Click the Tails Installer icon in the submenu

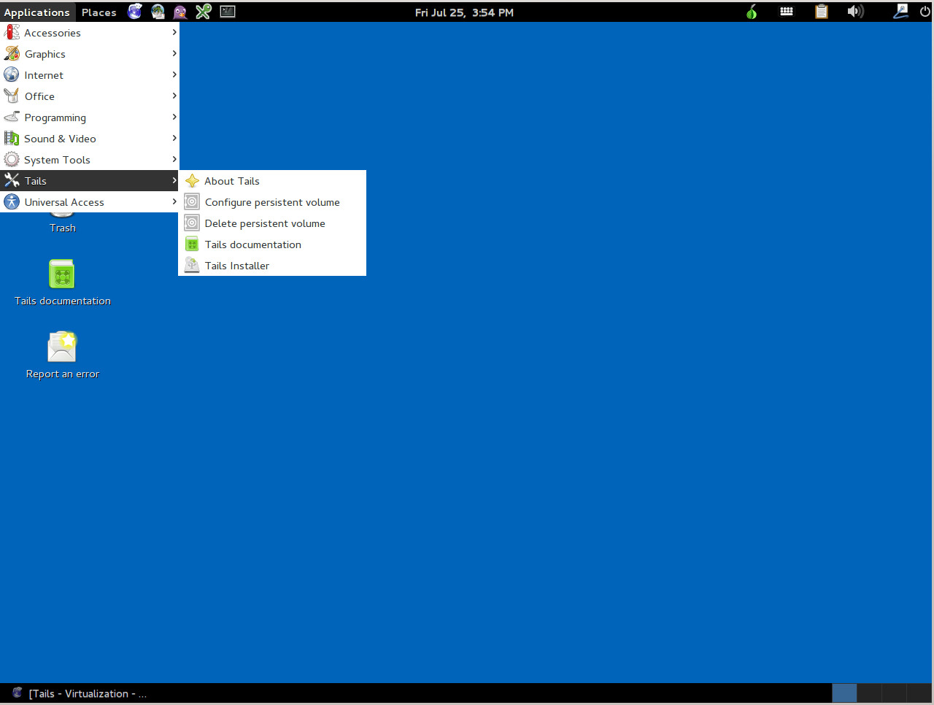pos(192,265)
